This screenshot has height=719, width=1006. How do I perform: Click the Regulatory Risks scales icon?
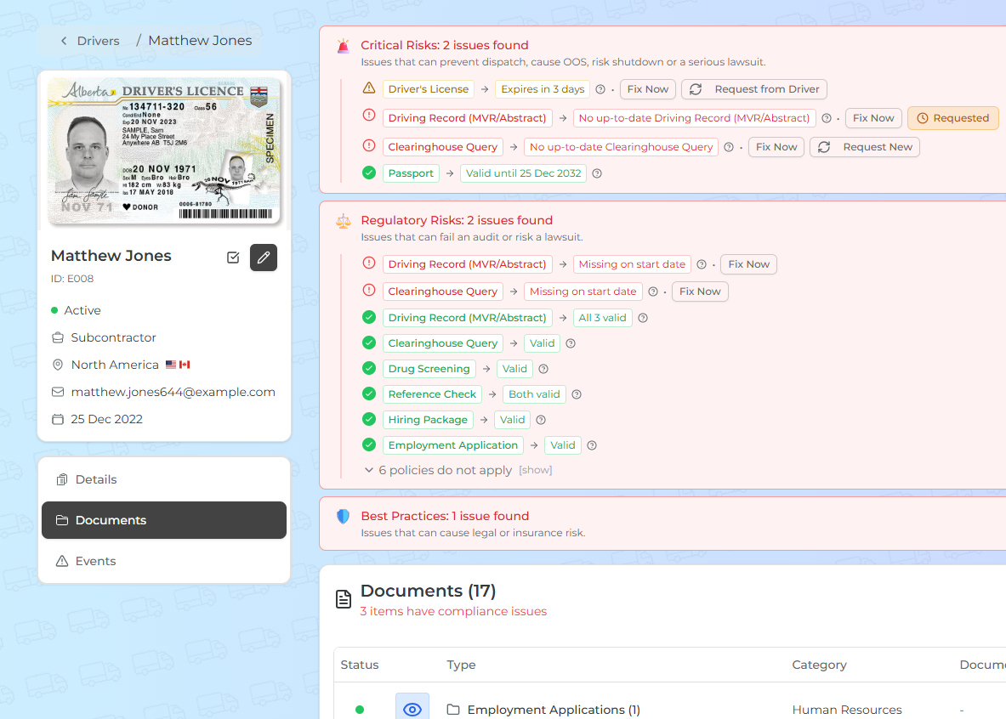(343, 221)
